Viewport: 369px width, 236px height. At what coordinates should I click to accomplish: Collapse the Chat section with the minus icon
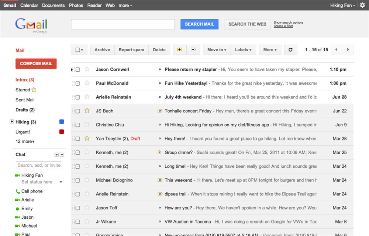pos(62,155)
